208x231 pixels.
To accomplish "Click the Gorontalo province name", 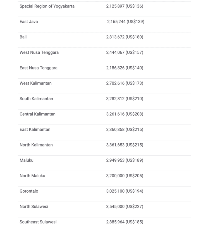I will [x=29, y=191].
